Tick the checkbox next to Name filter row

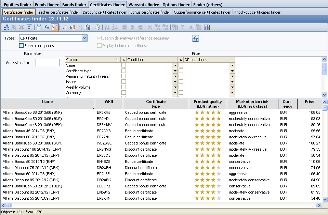pos(124,65)
